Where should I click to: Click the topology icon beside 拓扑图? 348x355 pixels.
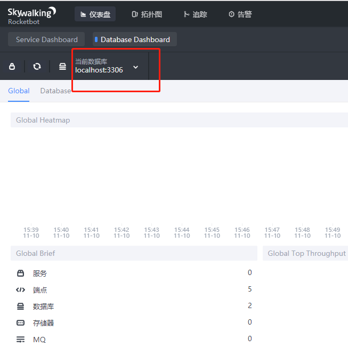click(135, 14)
